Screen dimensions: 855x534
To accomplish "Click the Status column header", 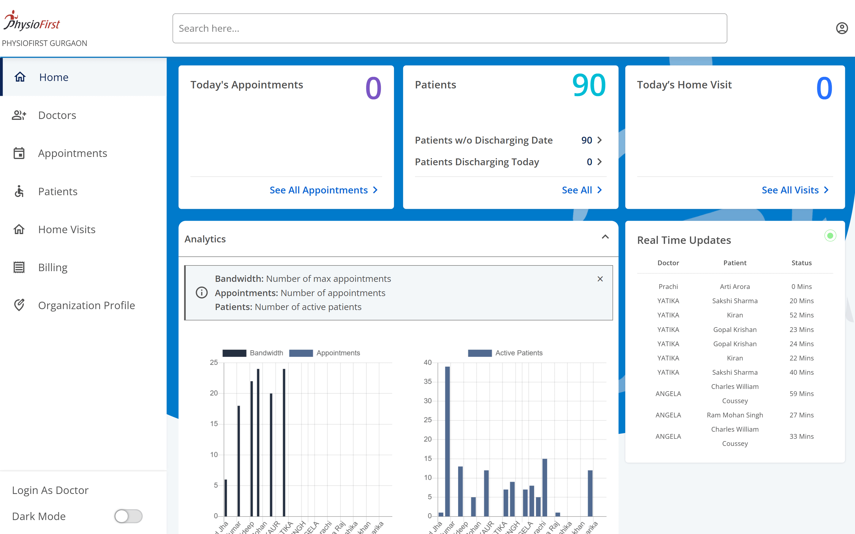I will pyautogui.click(x=802, y=263).
